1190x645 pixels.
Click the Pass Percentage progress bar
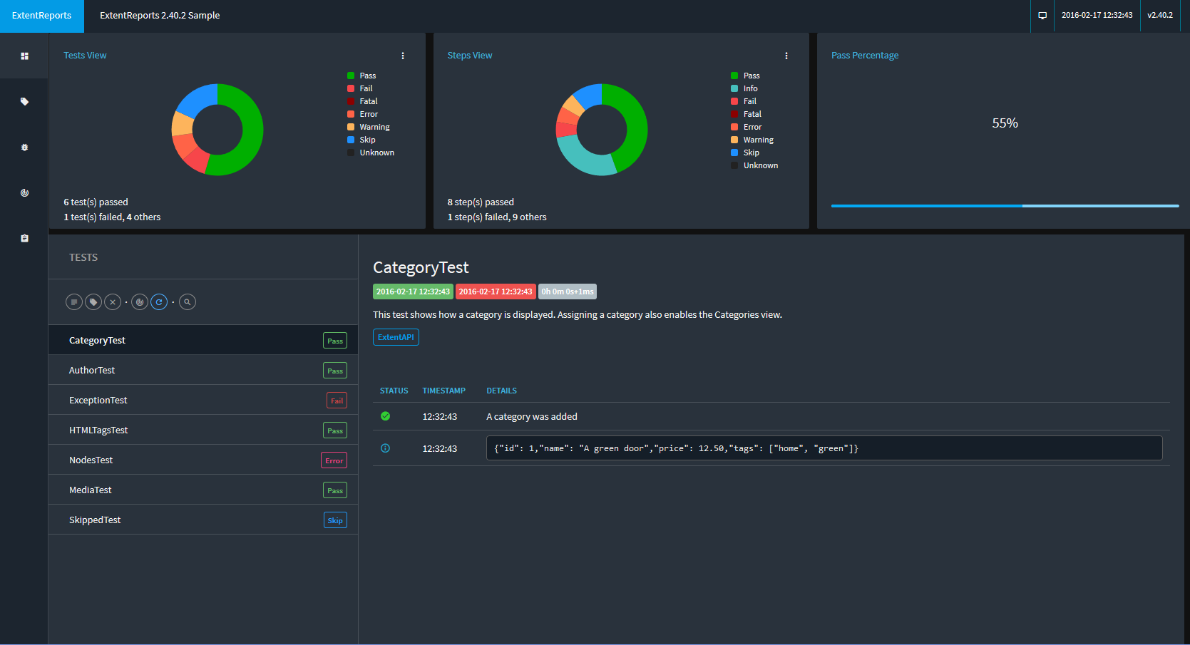pos(1005,206)
